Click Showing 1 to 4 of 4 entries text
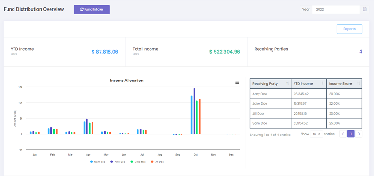This screenshot has height=176, width=374. click(x=270, y=135)
